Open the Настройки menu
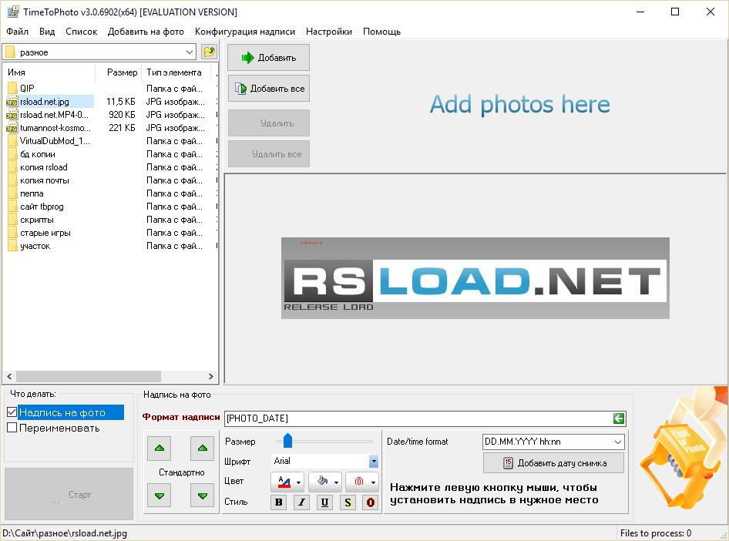The height and width of the screenshot is (541, 729). click(329, 31)
